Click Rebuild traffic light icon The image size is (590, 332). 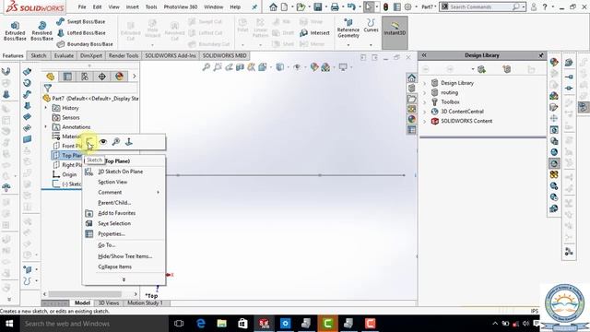click(x=385, y=6)
